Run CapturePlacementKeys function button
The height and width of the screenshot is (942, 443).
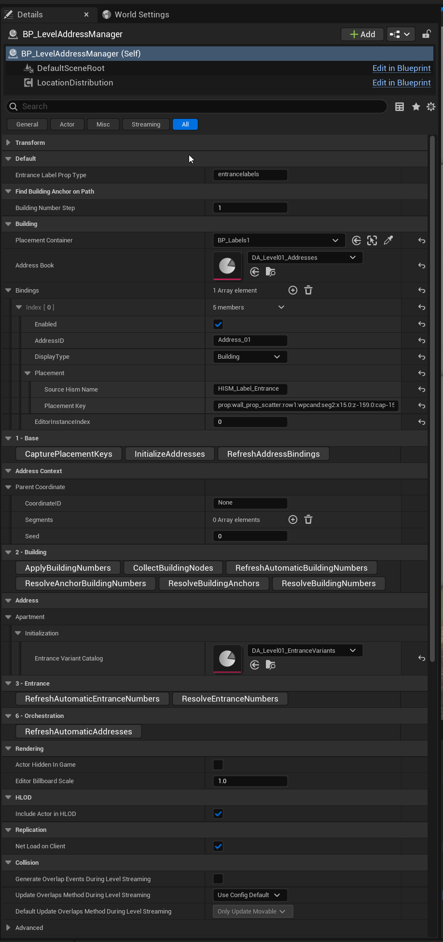pyautogui.click(x=69, y=454)
